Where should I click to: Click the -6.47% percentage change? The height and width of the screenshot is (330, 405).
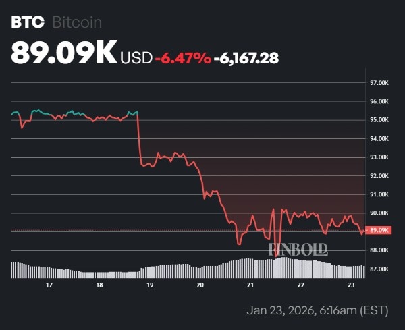point(182,58)
